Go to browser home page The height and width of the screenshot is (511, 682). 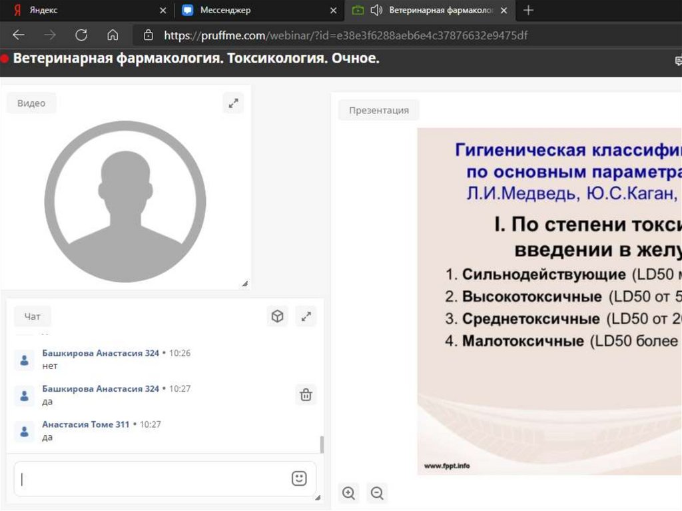113,35
